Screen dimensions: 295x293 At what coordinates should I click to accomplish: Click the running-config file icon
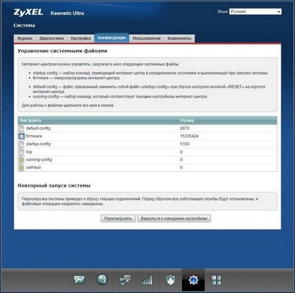click(21, 159)
